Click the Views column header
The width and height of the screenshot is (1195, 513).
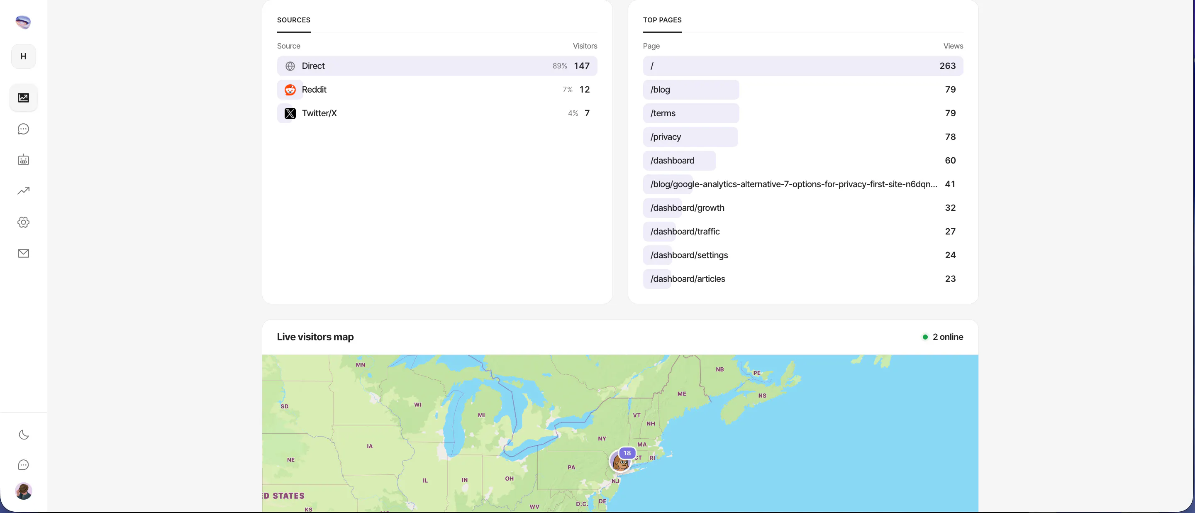[953, 46]
